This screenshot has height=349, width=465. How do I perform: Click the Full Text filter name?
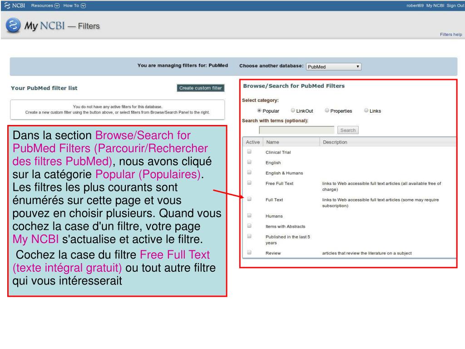[x=274, y=200]
